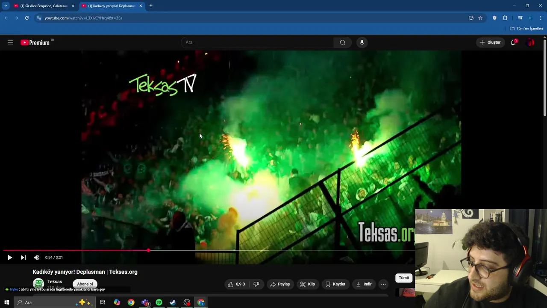Mute the video volume speaker icon
The height and width of the screenshot is (308, 547).
pyautogui.click(x=37, y=258)
